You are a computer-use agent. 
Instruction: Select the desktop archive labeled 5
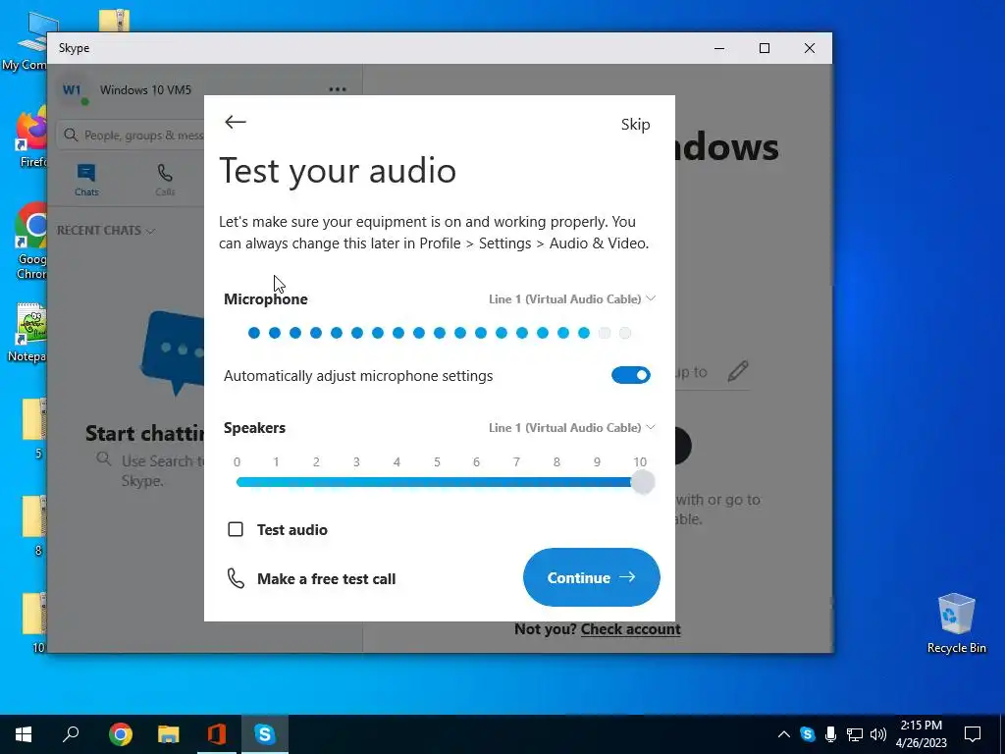(x=36, y=428)
